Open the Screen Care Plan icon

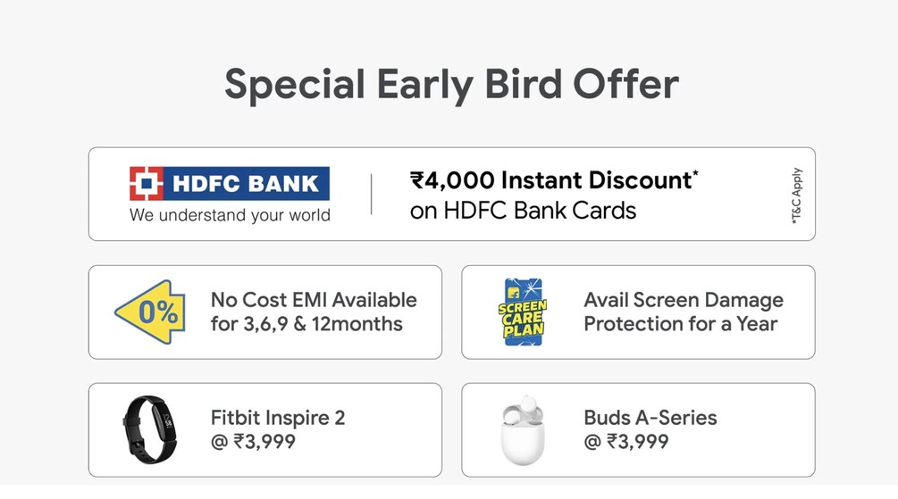[x=523, y=312]
